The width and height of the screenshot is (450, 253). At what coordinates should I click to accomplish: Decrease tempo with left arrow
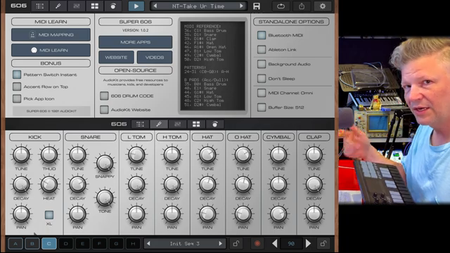275,244
